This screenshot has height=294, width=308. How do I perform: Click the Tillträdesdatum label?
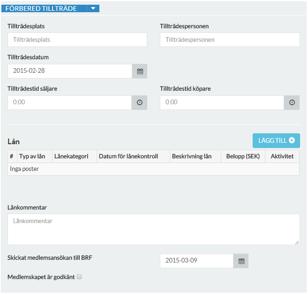[28, 57]
